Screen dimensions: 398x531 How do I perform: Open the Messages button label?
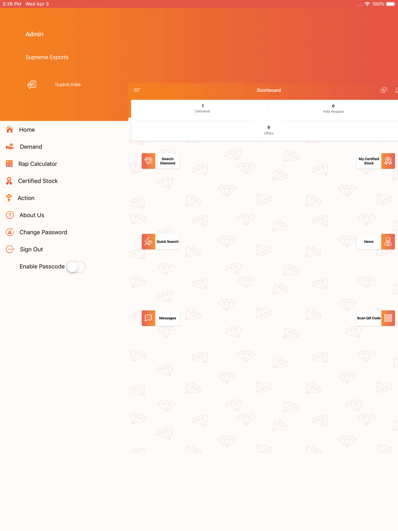pyautogui.click(x=168, y=318)
